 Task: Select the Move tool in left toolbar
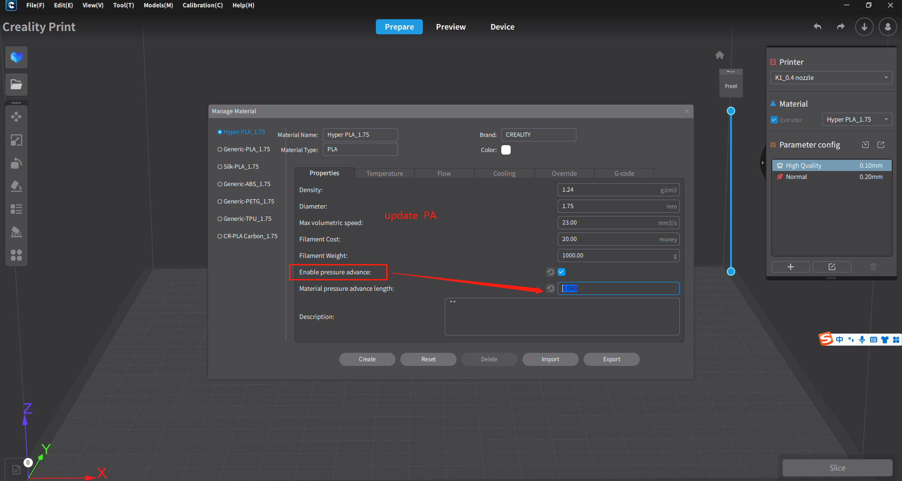point(16,117)
